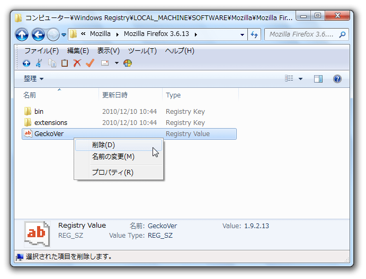Click the Paste clipboard toolbar icon
This screenshot has height=279, width=366.
click(x=65, y=63)
